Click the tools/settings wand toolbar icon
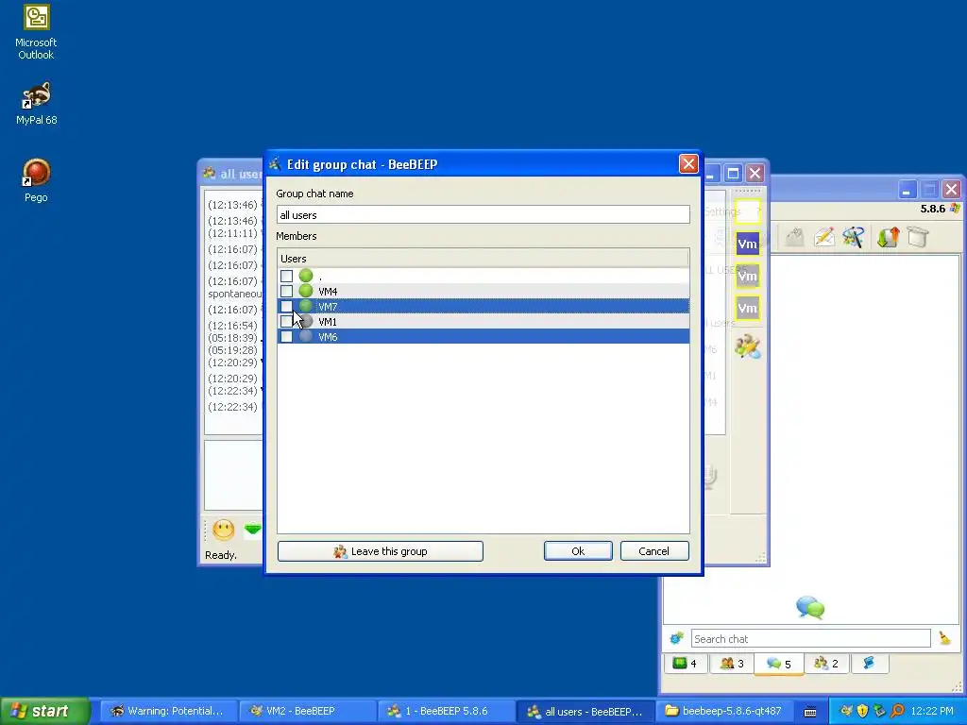Screen dimensions: 967x725 [x=854, y=237]
